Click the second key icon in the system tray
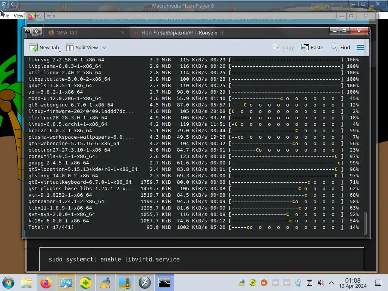Viewport: 388px width, 291px height. [x=287, y=283]
